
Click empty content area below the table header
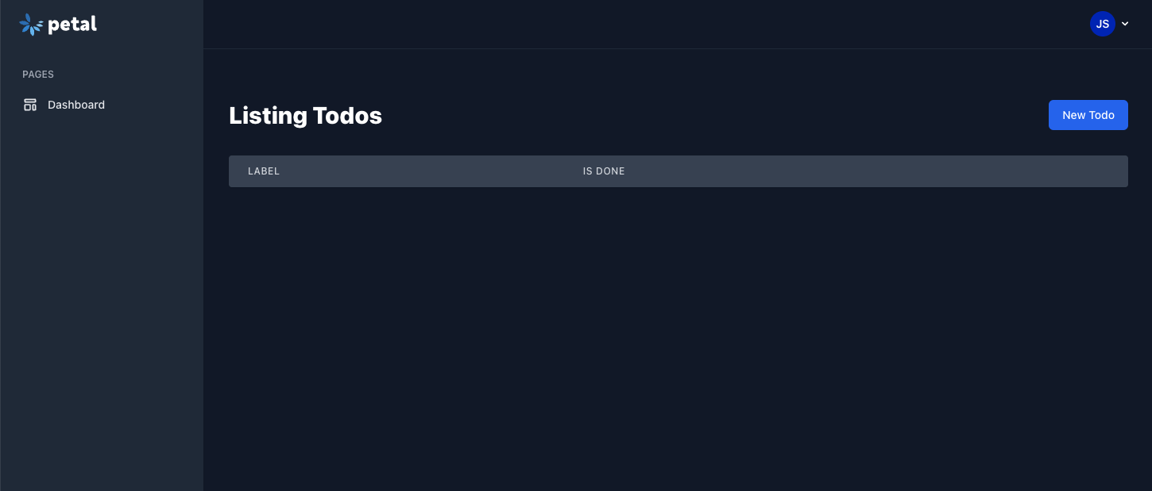(x=675, y=333)
